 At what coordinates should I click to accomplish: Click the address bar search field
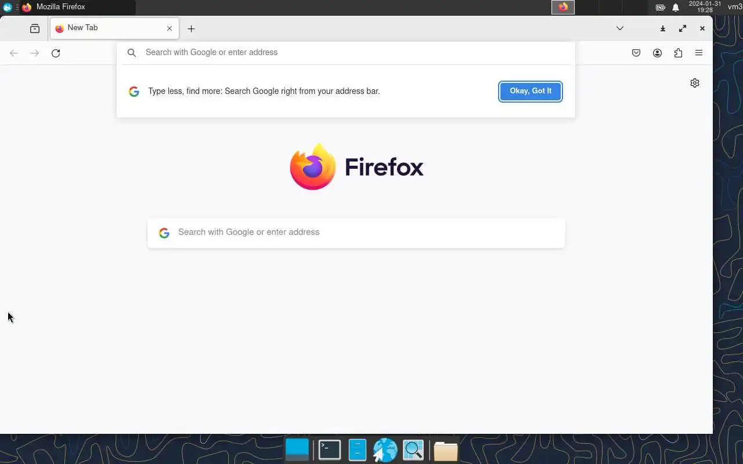[346, 52]
